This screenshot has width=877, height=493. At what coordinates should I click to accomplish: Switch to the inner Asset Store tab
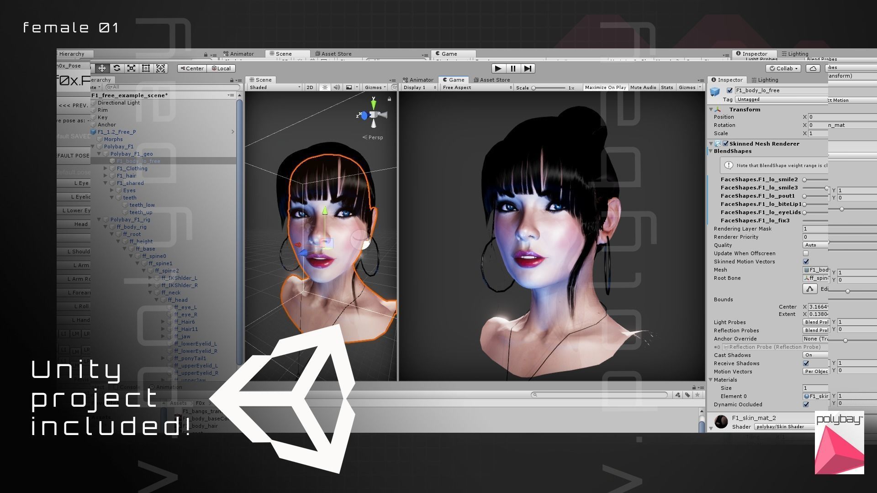492,80
